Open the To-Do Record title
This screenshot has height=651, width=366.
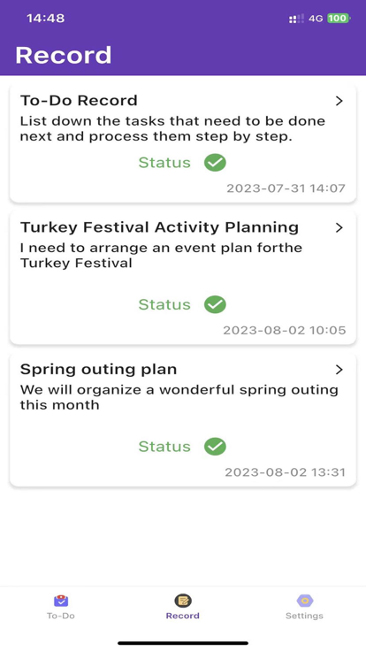click(79, 101)
